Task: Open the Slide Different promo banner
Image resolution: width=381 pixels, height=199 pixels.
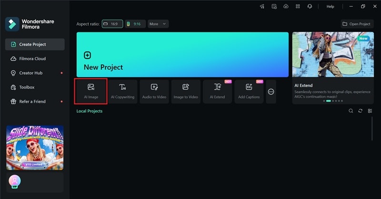Action: [x=35, y=148]
